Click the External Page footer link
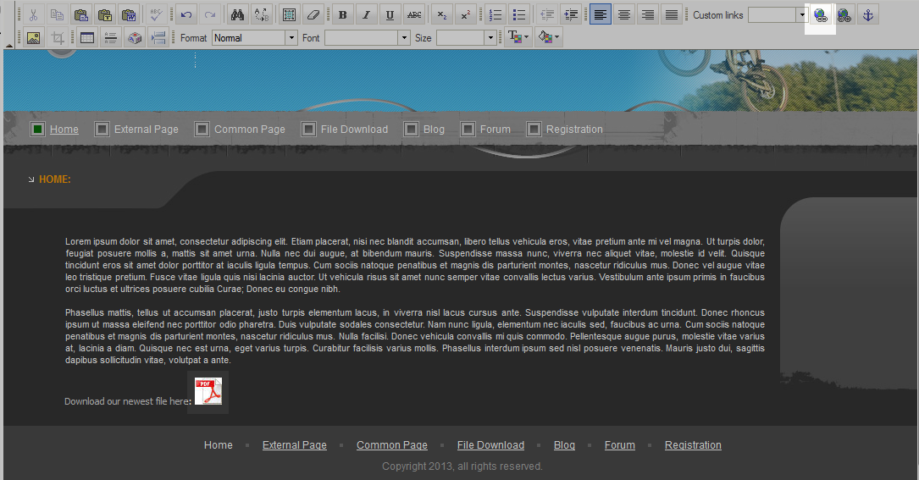919x480 pixels. click(294, 445)
